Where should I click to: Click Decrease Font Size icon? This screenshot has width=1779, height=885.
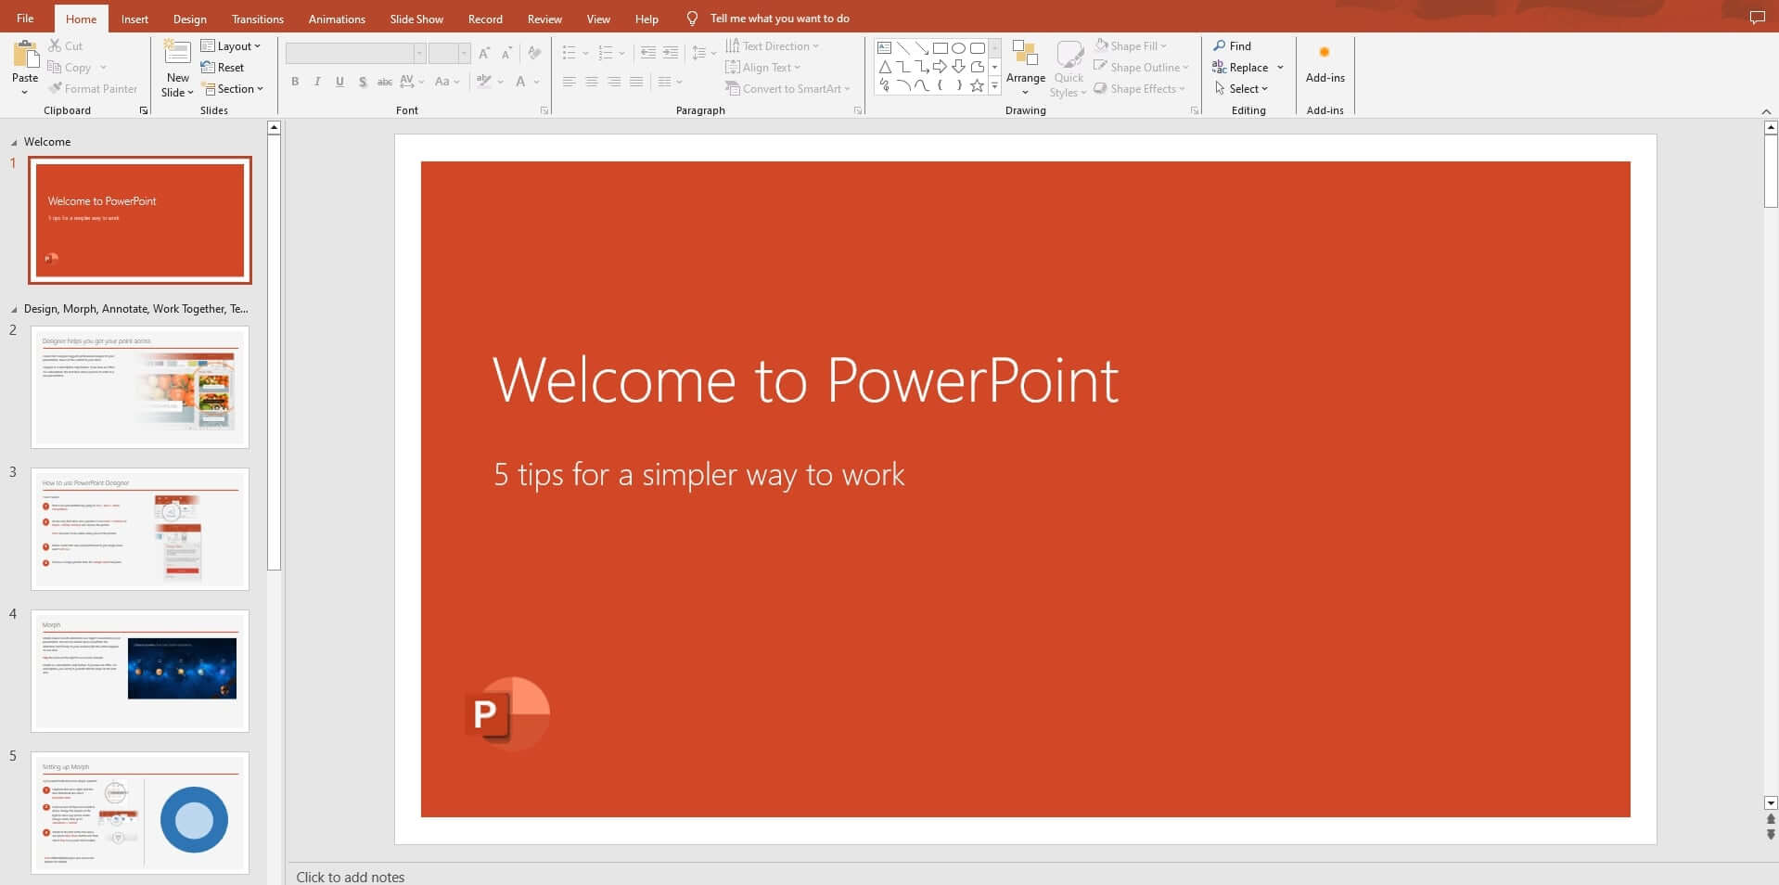506,54
